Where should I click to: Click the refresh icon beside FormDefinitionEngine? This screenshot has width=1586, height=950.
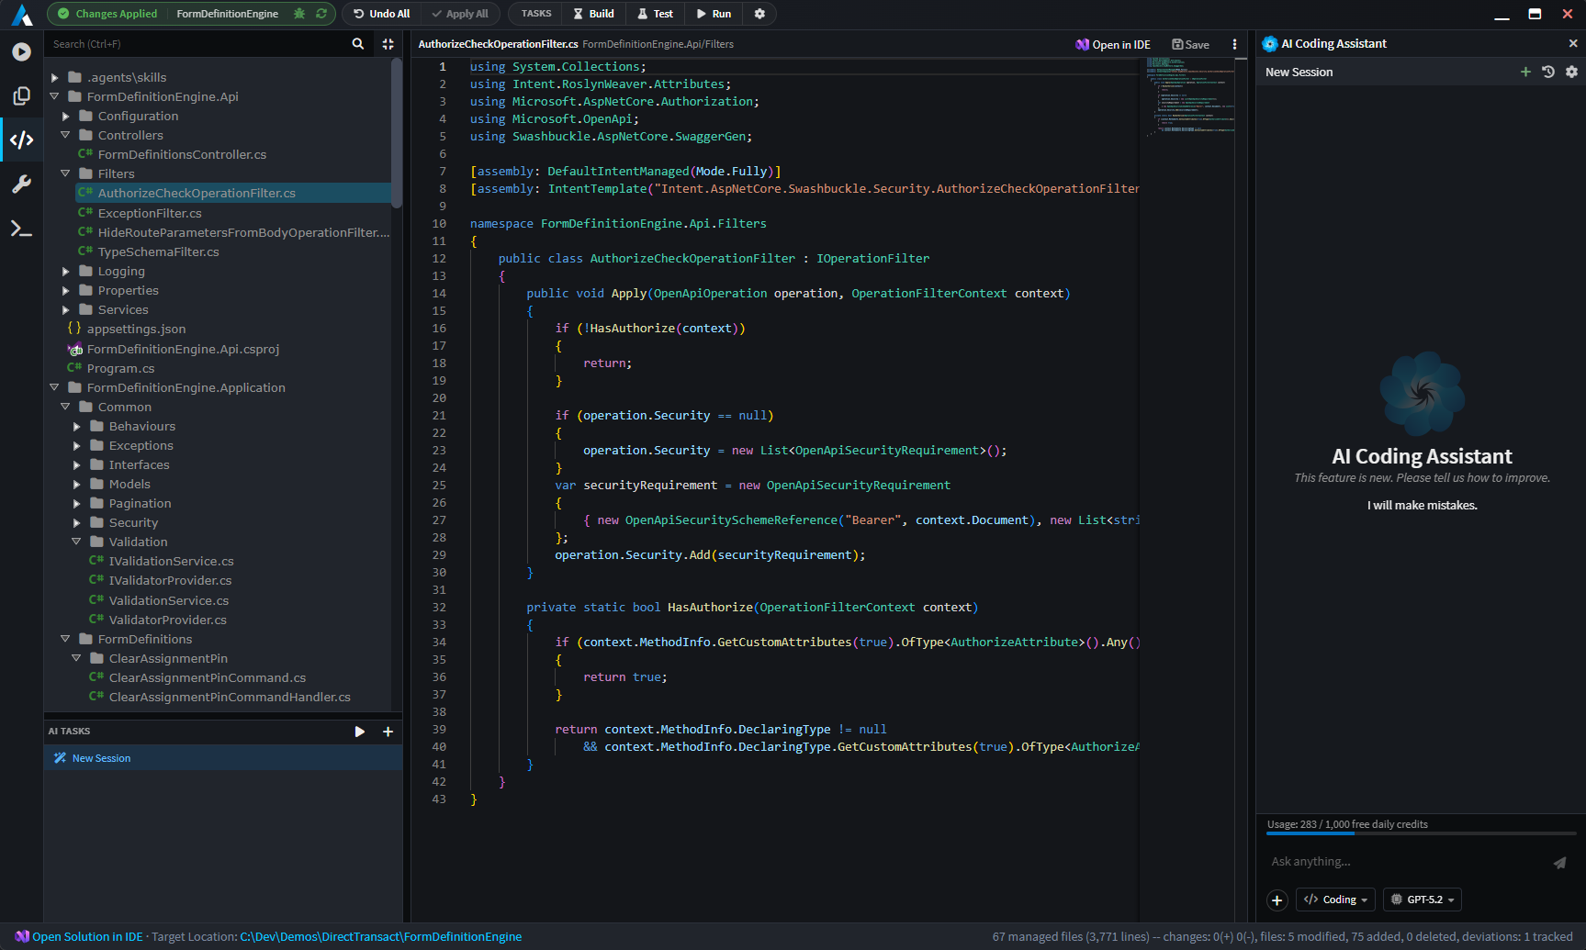pos(321,14)
